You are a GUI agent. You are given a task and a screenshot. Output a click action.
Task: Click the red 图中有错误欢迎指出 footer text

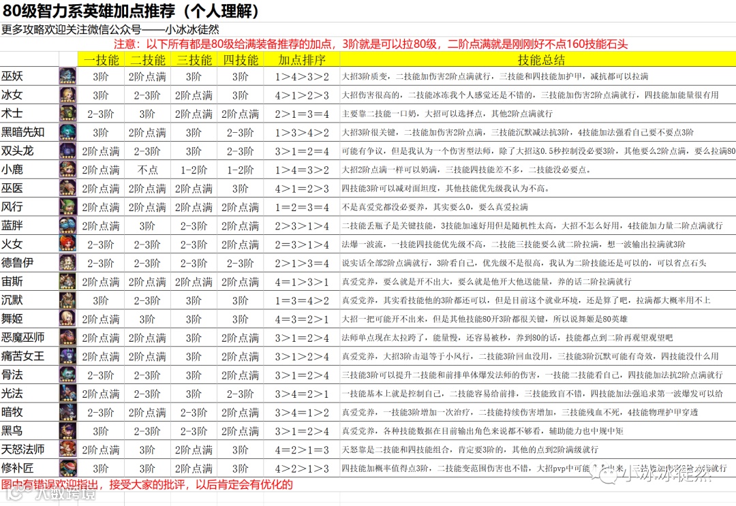pos(147,484)
